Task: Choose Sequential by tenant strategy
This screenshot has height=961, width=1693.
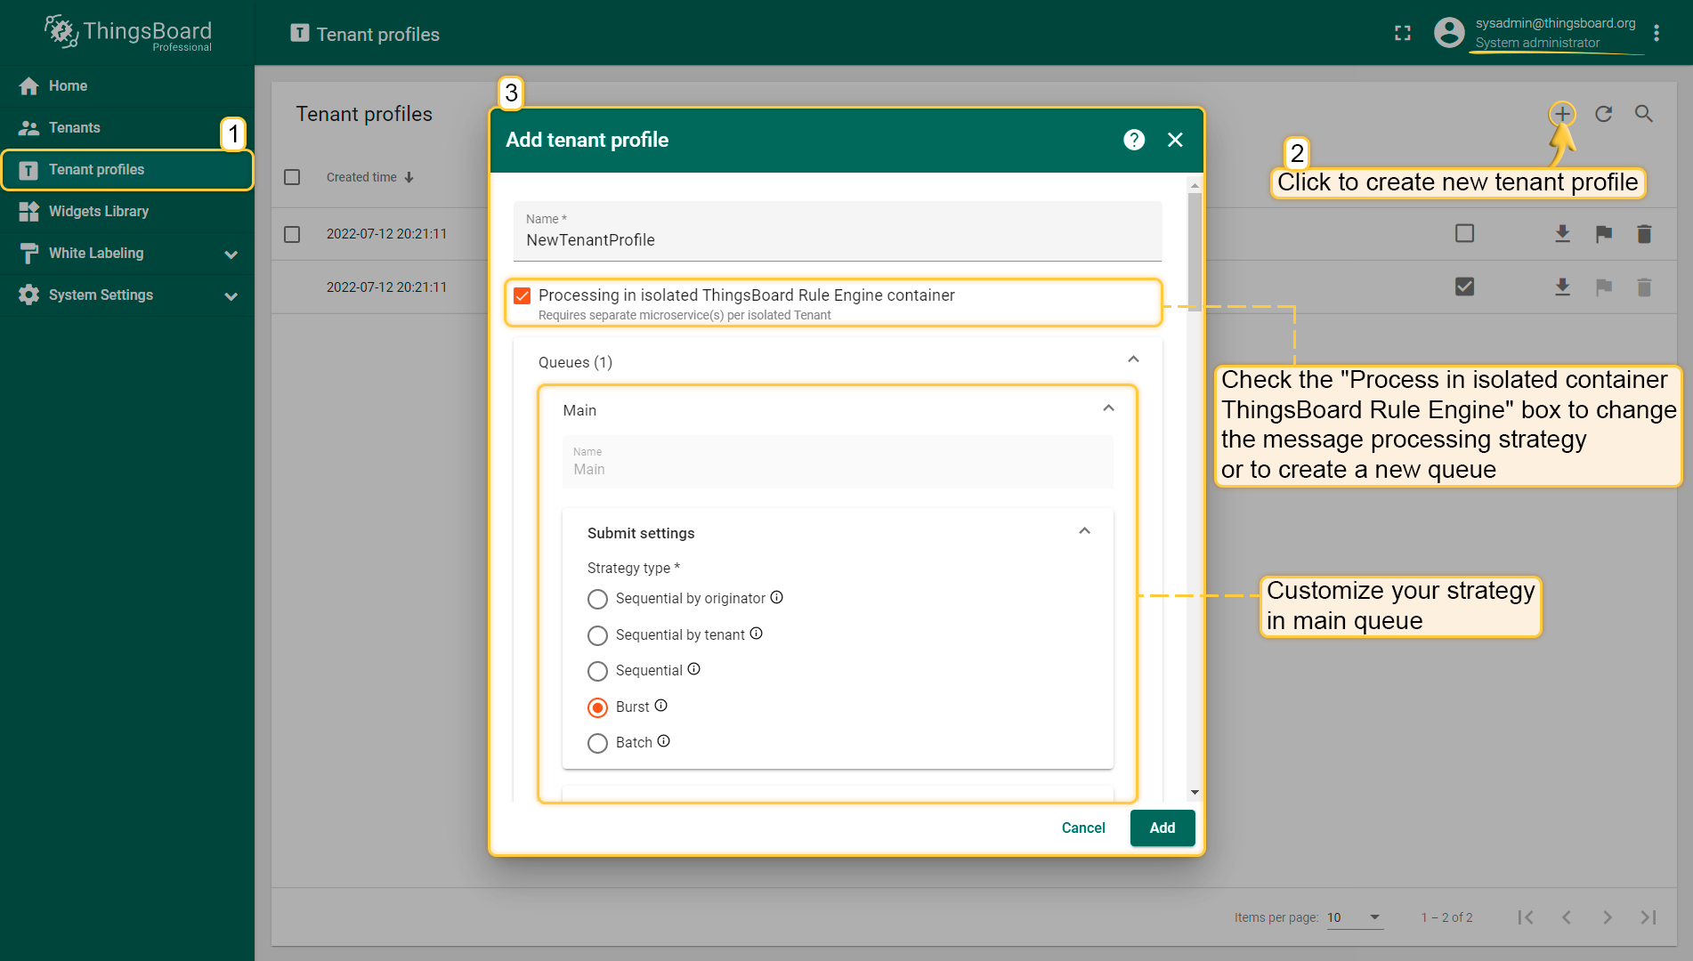Action: [x=597, y=635]
